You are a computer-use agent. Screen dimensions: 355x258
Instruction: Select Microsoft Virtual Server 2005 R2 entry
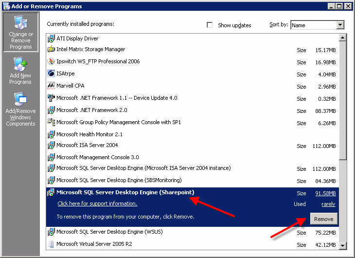click(x=193, y=244)
